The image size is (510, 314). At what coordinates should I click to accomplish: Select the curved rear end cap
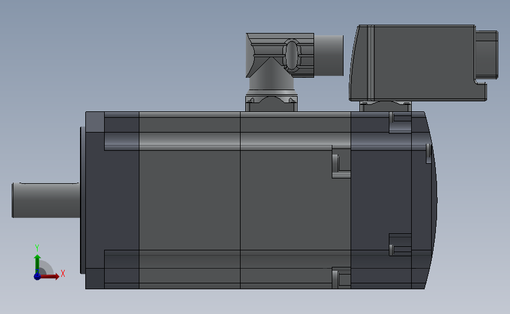pos(425,200)
